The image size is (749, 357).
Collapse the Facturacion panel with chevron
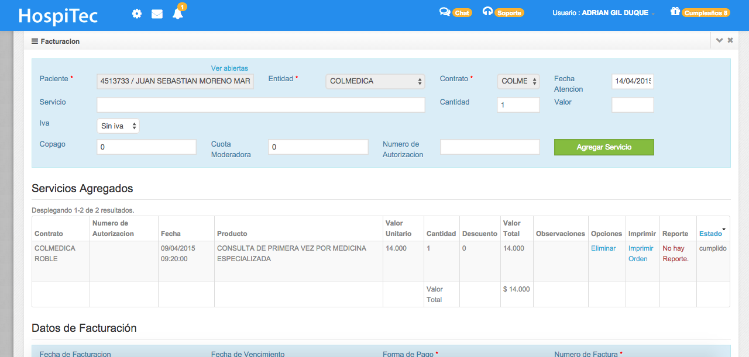[x=720, y=40]
